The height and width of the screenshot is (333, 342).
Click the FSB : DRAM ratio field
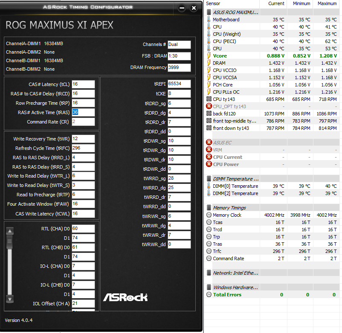pos(179,56)
